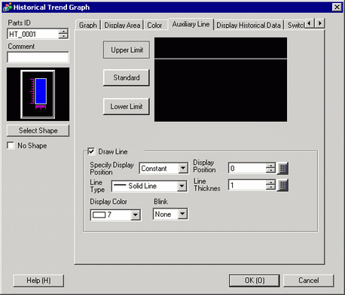The width and height of the screenshot is (345, 295).
Task: Click the Comment text field
Action: point(38,57)
